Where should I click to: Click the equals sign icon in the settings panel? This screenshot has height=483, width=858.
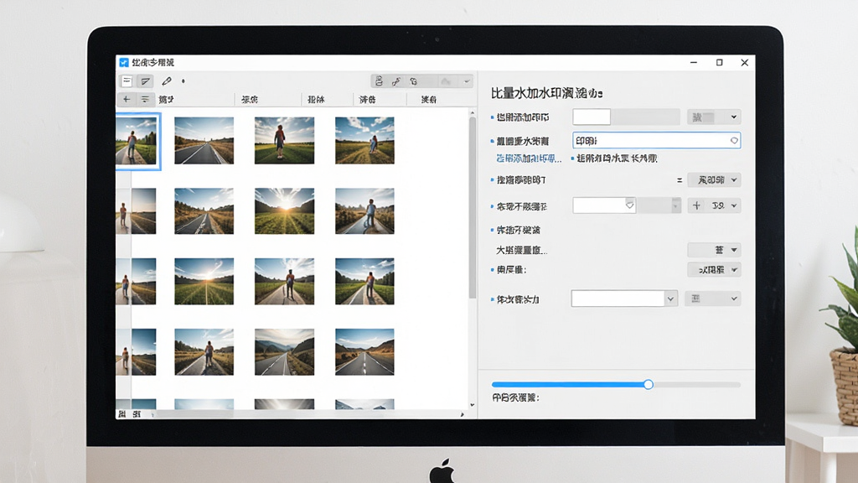680,180
